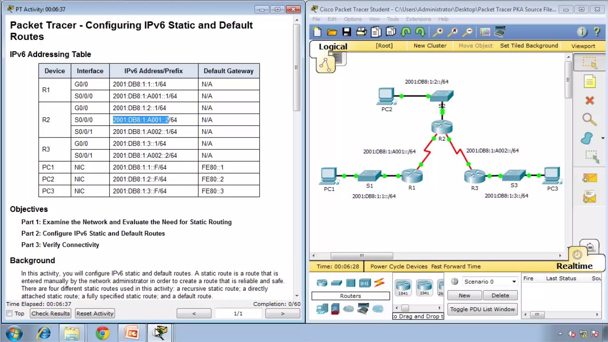The width and height of the screenshot is (608, 342).
Task: Click Toggle PDU List Window button
Action: pyautogui.click(x=483, y=309)
